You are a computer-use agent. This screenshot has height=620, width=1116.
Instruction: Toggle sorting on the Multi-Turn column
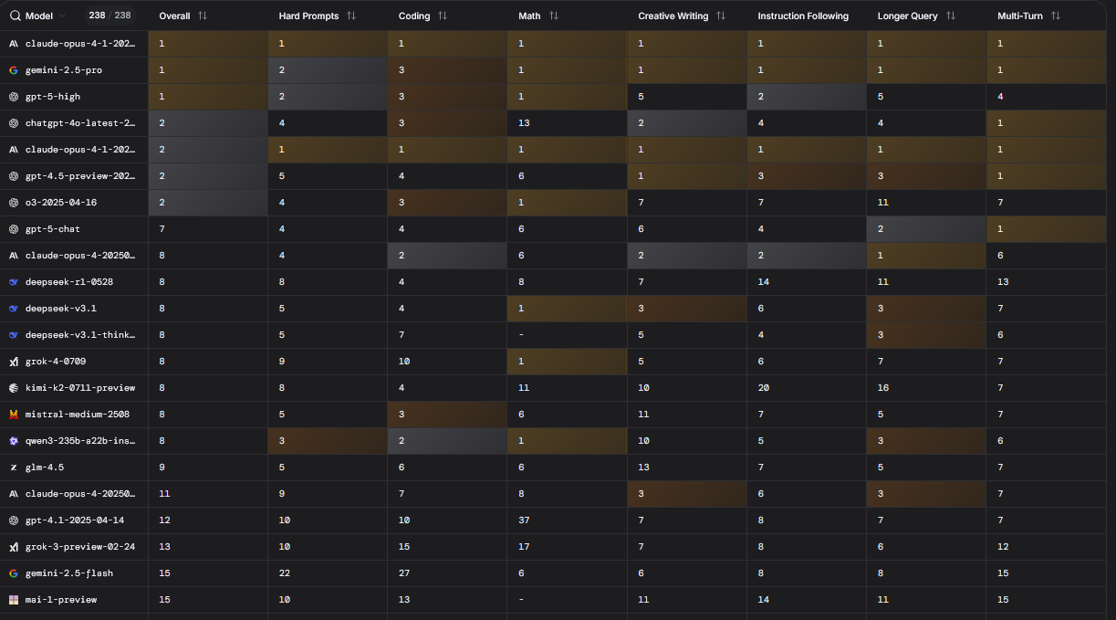click(1057, 15)
